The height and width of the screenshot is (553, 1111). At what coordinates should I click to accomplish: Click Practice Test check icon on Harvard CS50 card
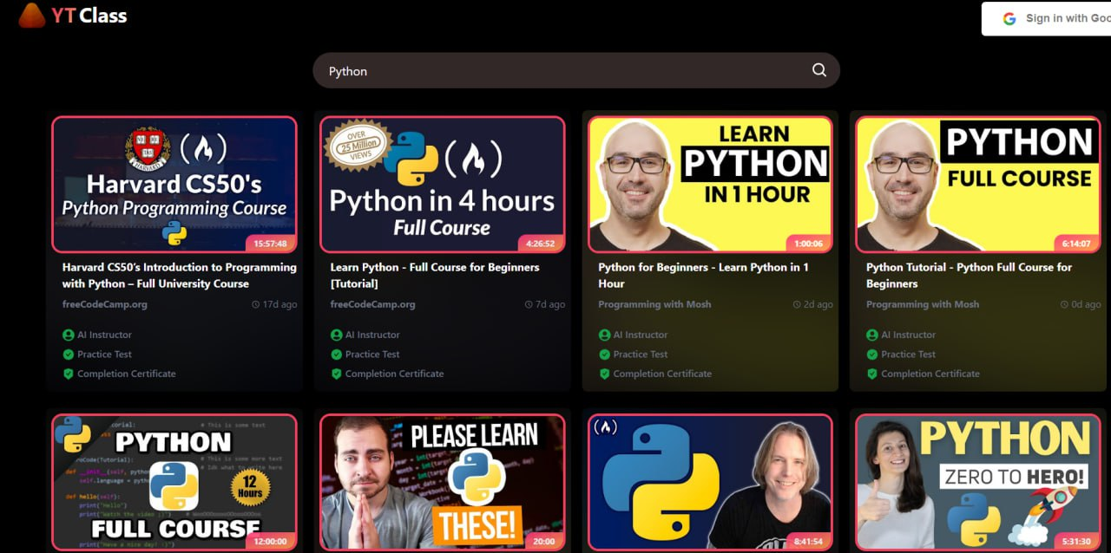pyautogui.click(x=69, y=355)
